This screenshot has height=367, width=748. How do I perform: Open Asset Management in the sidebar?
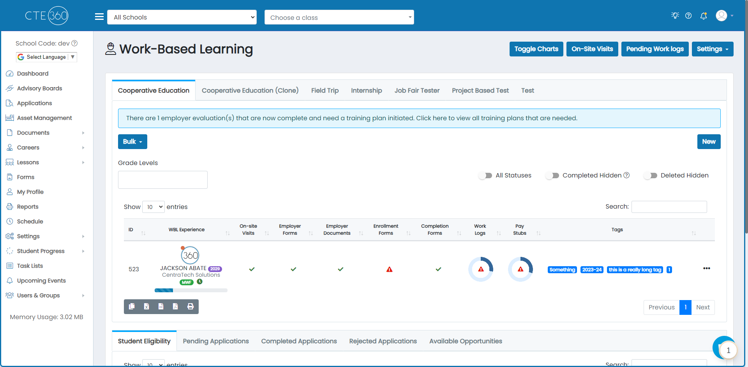44,118
